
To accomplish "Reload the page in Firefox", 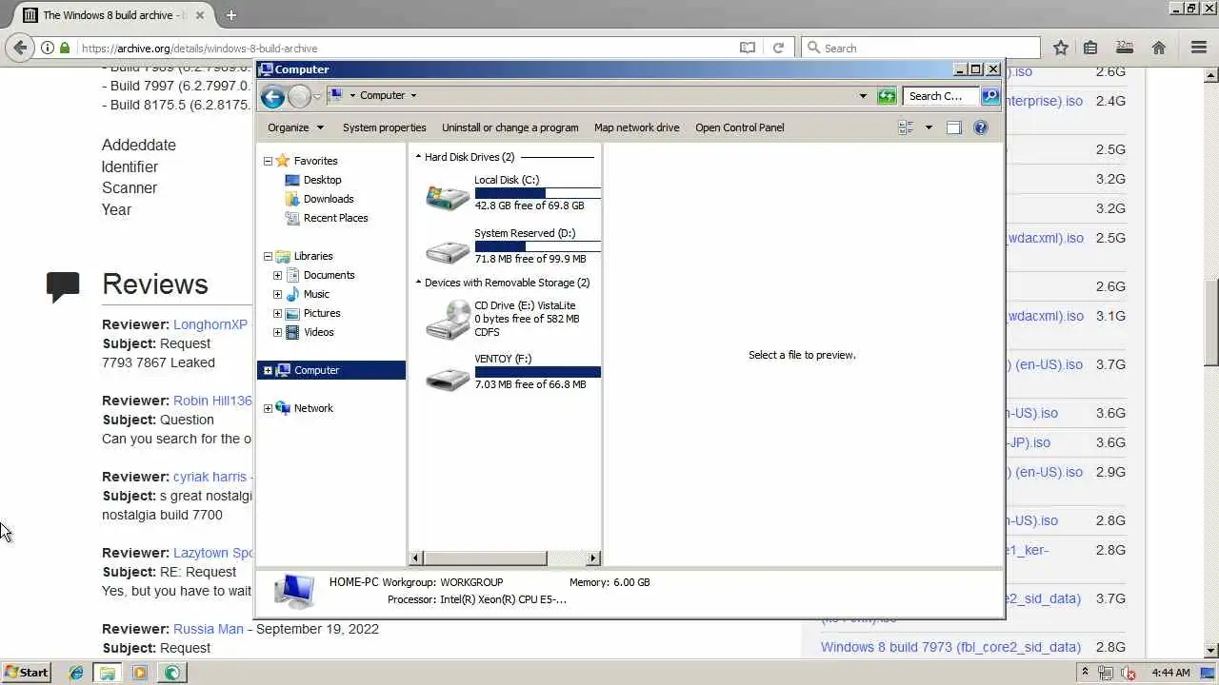I will coord(778,48).
